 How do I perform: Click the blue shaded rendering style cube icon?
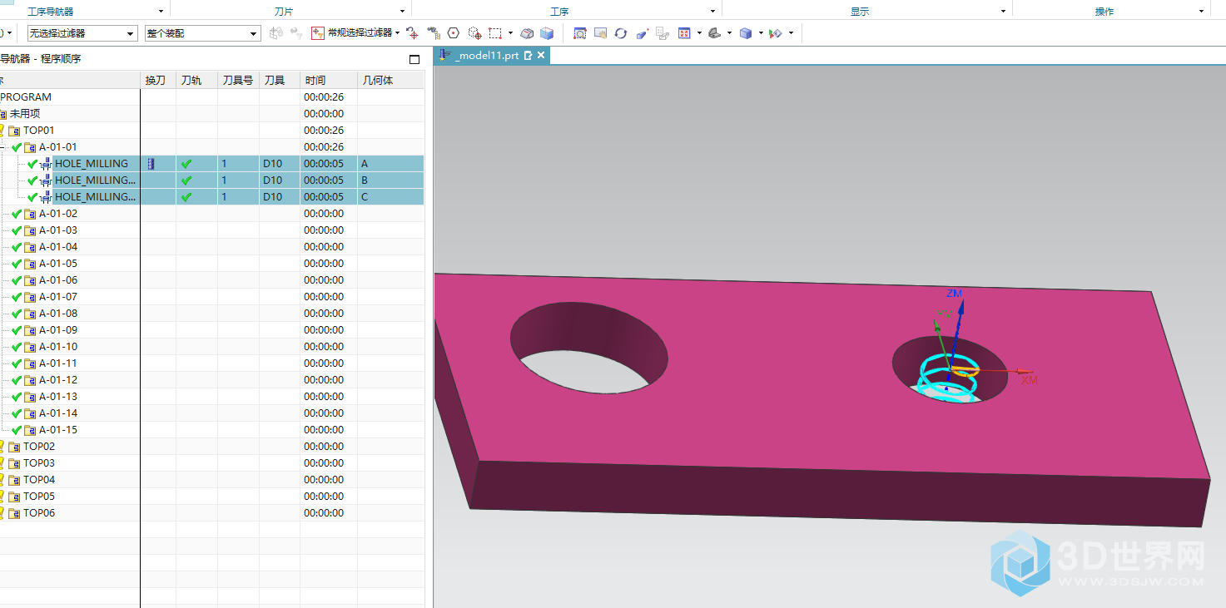click(x=746, y=33)
